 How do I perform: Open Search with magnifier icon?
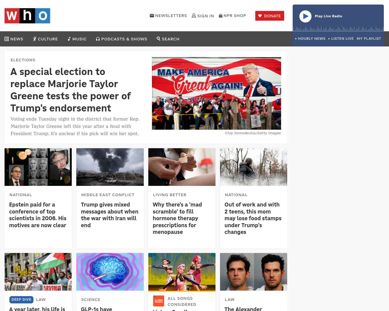[x=168, y=39]
